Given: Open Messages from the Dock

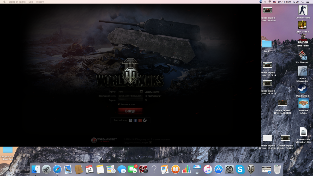Looking at the screenshot, I should [122, 169].
